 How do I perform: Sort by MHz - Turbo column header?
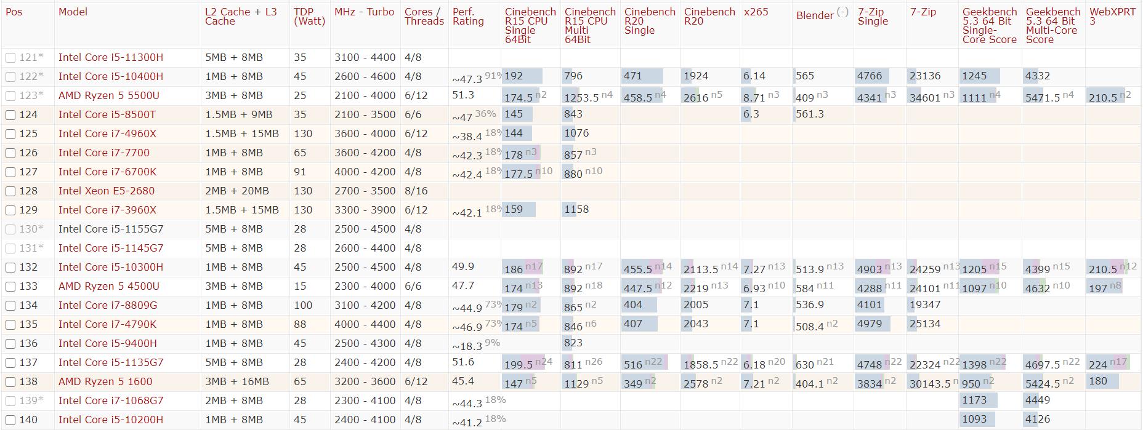(x=364, y=12)
